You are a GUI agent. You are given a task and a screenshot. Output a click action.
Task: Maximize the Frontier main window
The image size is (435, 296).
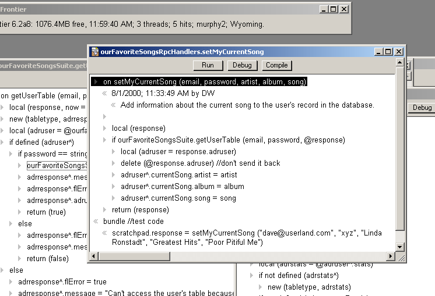pos(334,9)
